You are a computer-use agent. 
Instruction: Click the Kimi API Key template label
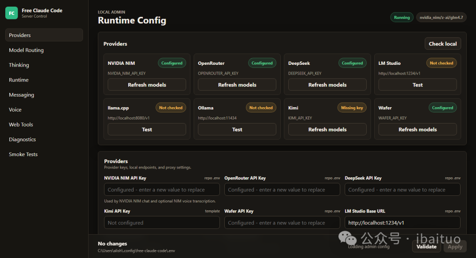212,211
